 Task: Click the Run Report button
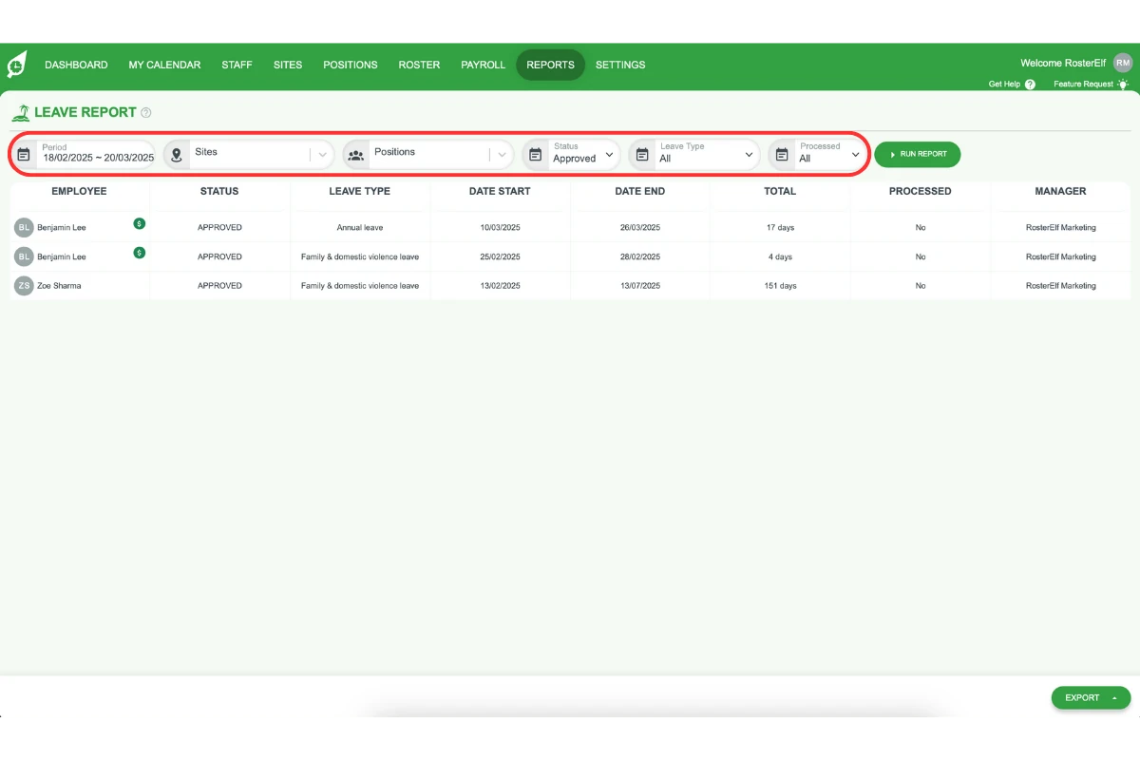[x=918, y=154]
